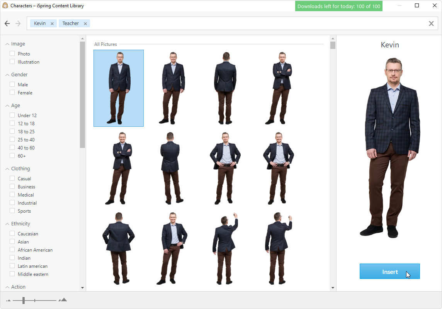Select the highlighted Kevin standing front thumbnail
Image resolution: width=442 pixels, height=309 pixels.
(119, 88)
